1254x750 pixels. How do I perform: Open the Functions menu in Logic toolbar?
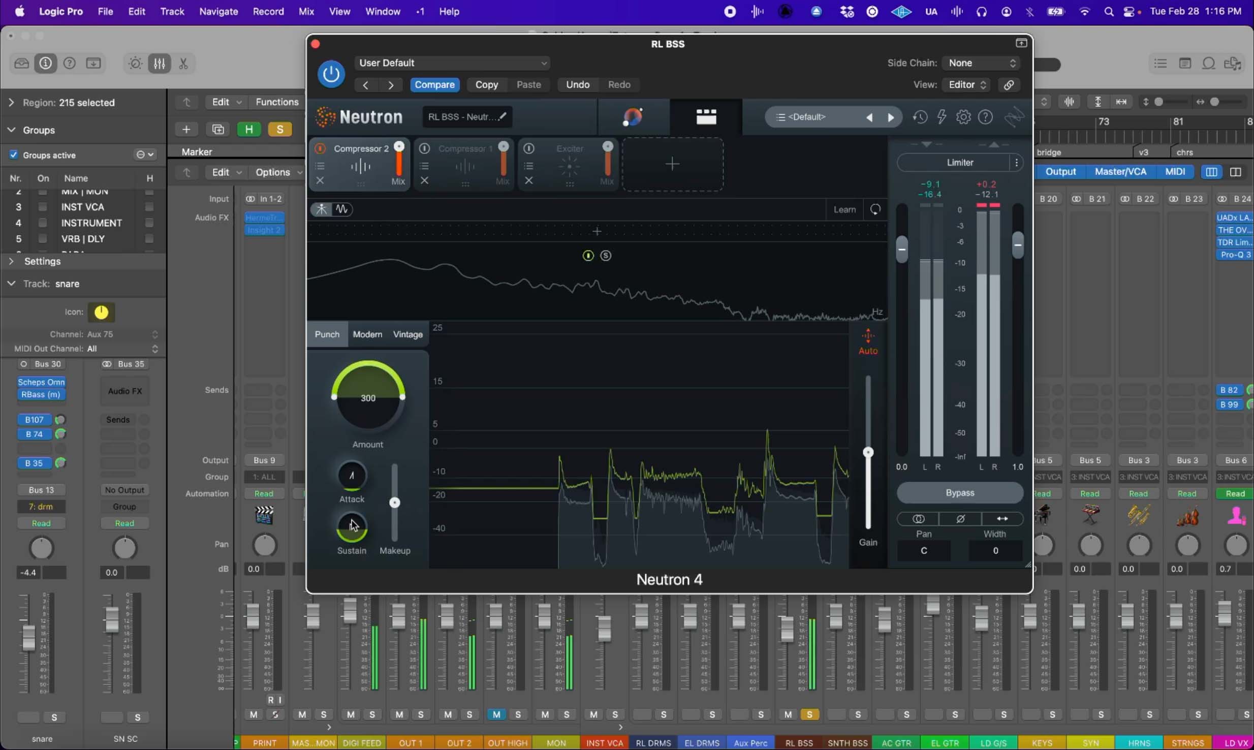[x=277, y=102]
